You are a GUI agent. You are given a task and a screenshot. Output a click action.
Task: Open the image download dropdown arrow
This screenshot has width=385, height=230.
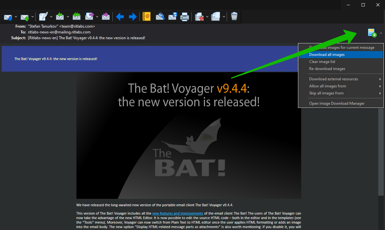click(381, 33)
